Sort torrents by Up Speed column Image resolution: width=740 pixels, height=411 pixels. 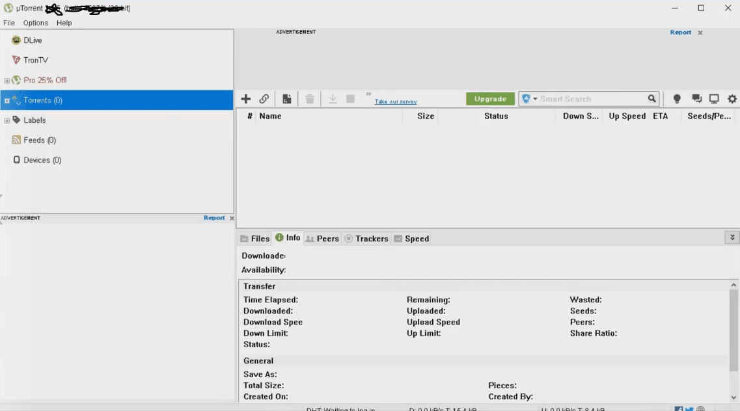click(x=627, y=116)
